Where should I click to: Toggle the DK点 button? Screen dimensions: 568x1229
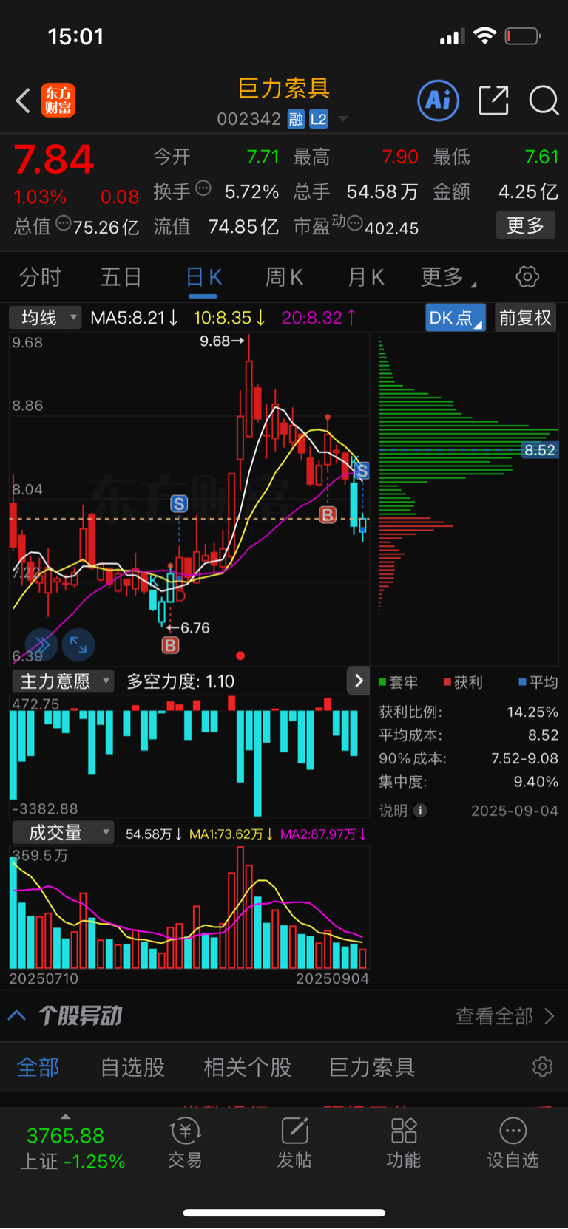click(x=456, y=318)
